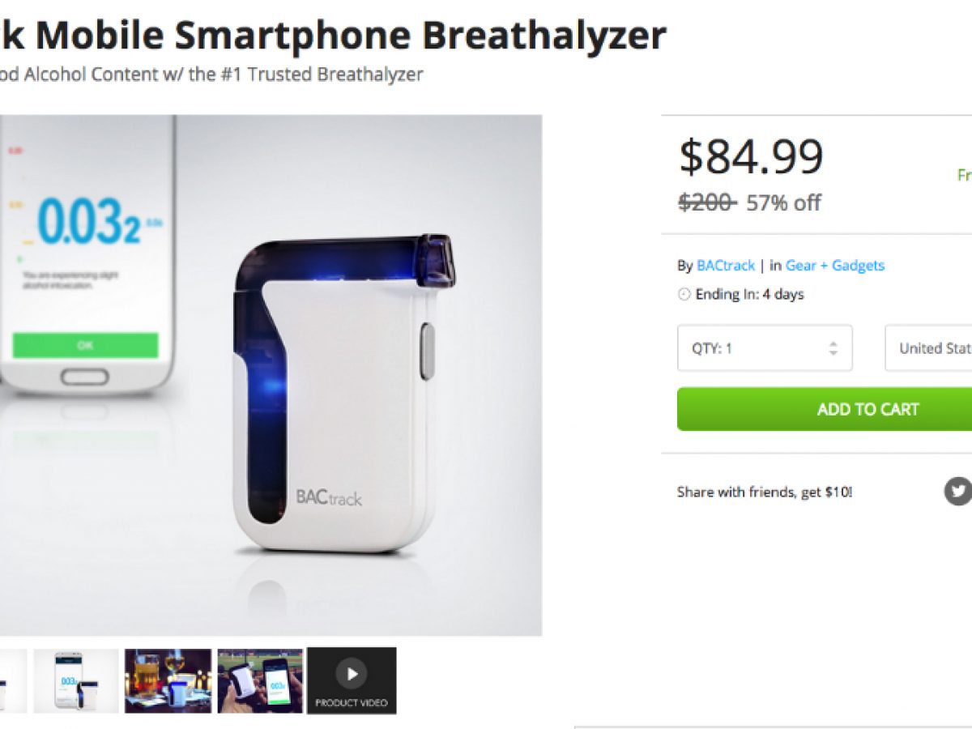Click the green ADD TO CART button
This screenshot has height=729, width=972.
[825, 409]
